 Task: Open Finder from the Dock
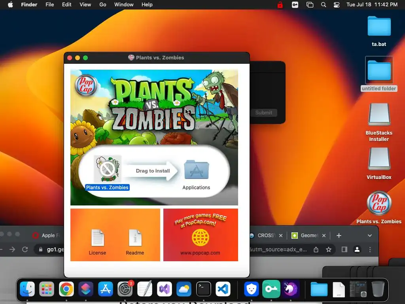pos(27,289)
